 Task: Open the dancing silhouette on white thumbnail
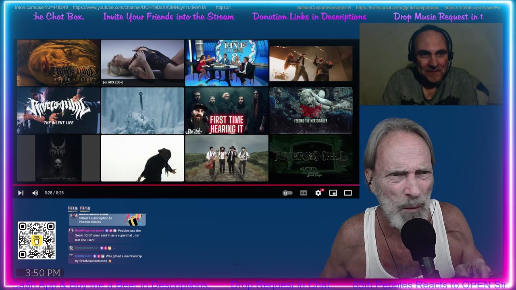point(142,158)
